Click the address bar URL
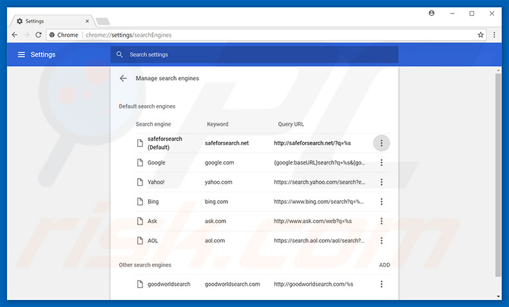Screen dimensions: 509x307 [x=129, y=35]
